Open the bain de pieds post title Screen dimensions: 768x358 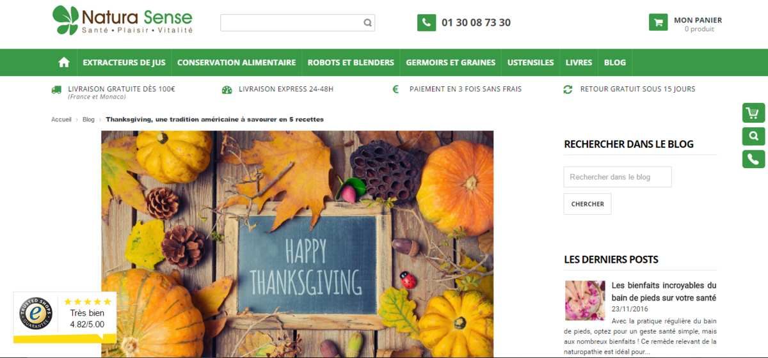tap(664, 292)
